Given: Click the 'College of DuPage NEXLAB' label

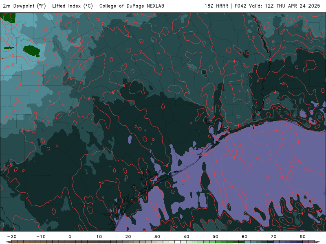Looking at the screenshot, I should click(x=132, y=6).
